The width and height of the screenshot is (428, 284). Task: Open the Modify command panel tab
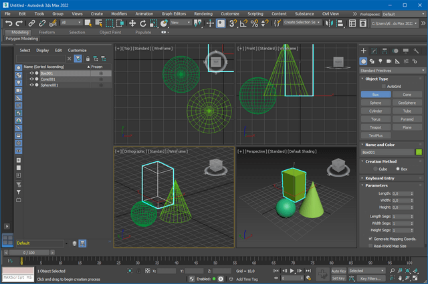[x=374, y=51]
